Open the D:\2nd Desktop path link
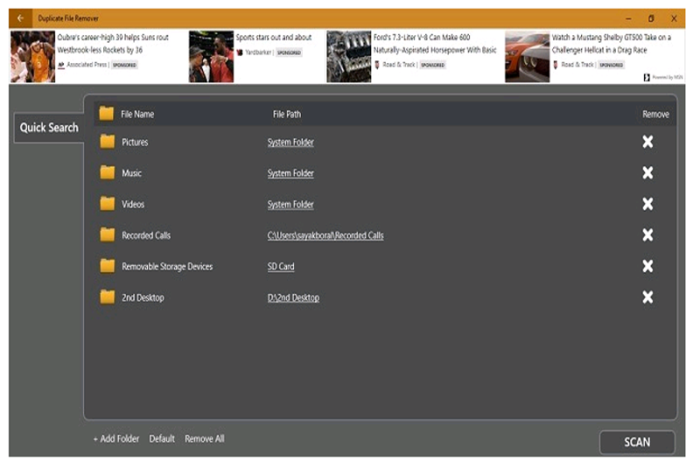This screenshot has height=469, width=700. (293, 297)
